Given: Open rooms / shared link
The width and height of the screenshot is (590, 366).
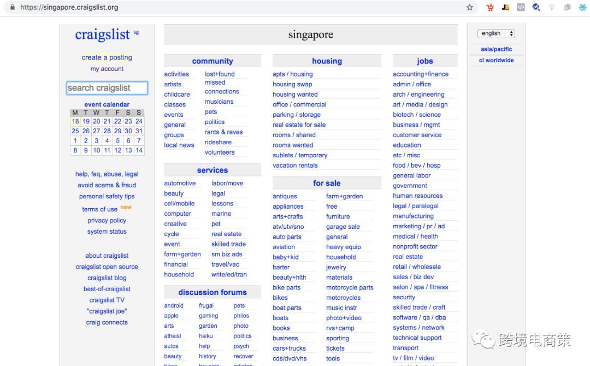Looking at the screenshot, I should click(x=294, y=135).
